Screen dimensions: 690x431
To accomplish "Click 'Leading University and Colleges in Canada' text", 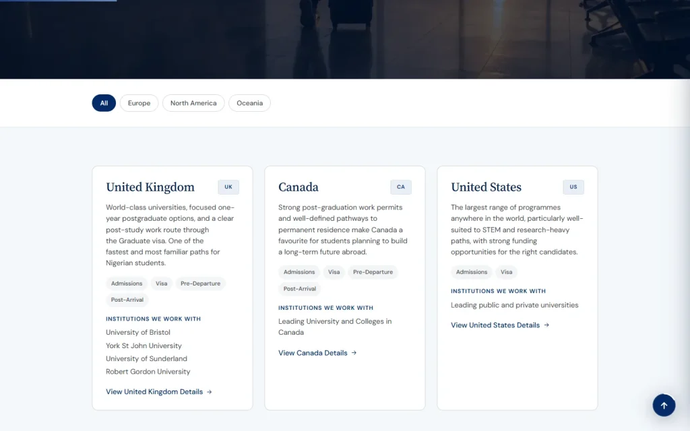I will click(x=335, y=327).
